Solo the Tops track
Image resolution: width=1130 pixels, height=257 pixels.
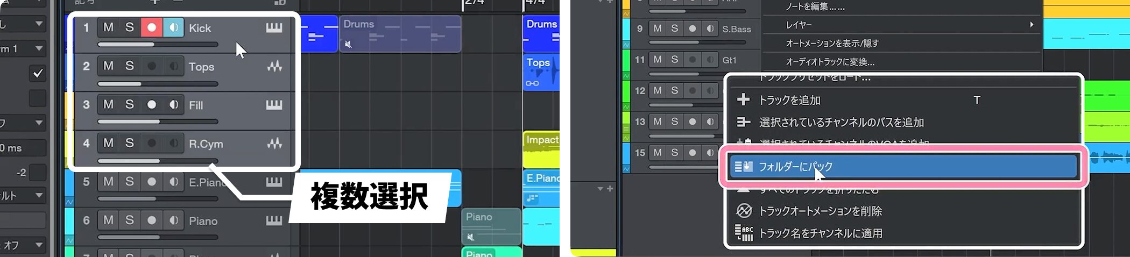pyautogui.click(x=130, y=66)
